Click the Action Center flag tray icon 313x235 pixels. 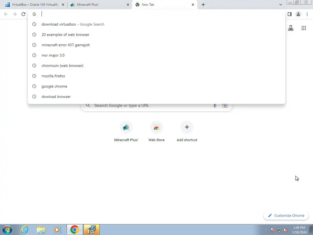click(x=273, y=230)
